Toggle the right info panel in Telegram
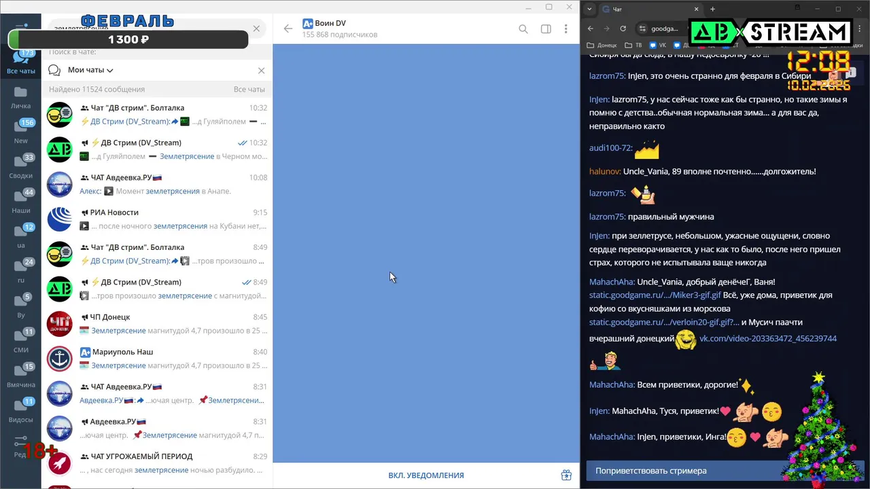 pos(545,29)
